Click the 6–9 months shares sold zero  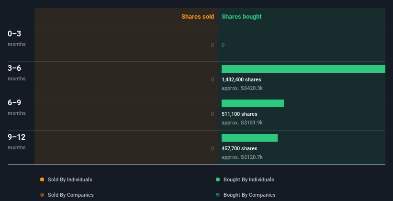[x=213, y=114]
